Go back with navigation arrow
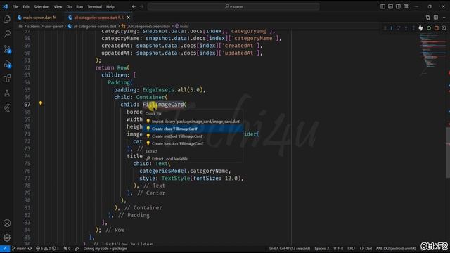This screenshot has height=253, width=450. tap(134, 6)
